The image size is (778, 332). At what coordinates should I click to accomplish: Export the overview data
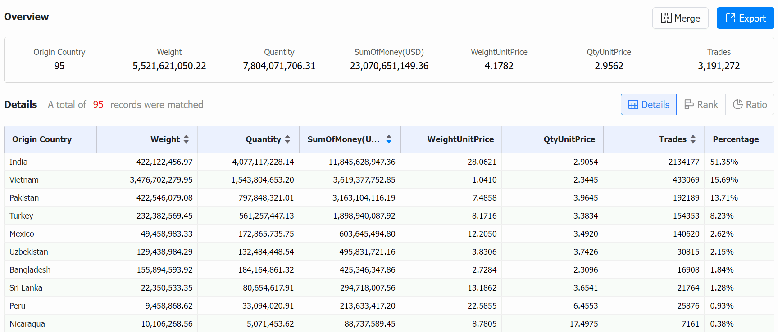[745, 18]
